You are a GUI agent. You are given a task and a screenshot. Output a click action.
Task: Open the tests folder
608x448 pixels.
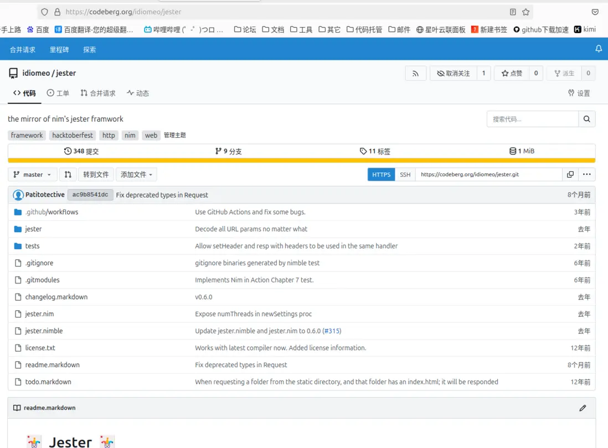(x=32, y=246)
